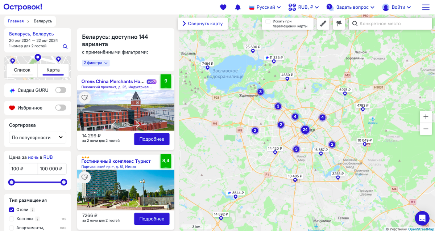Click the left price slider handle
This screenshot has height=231, width=435.
pyautogui.click(x=12, y=182)
